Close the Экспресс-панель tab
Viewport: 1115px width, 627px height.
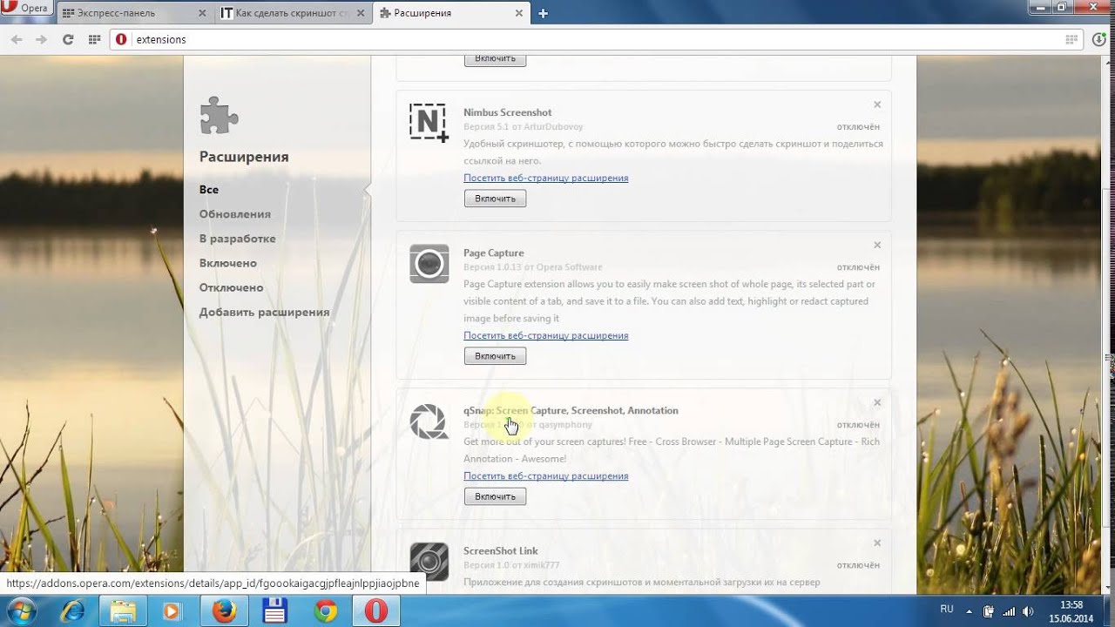coord(202,13)
